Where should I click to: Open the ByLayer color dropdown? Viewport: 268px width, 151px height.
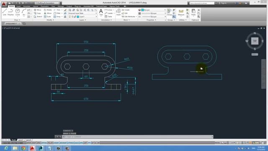tap(153, 10)
